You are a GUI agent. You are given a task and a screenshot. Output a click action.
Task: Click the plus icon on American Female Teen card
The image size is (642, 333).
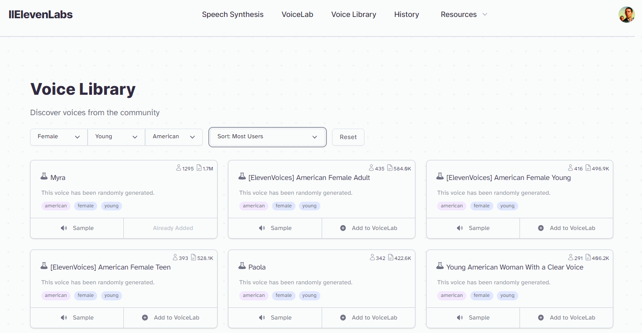145,318
